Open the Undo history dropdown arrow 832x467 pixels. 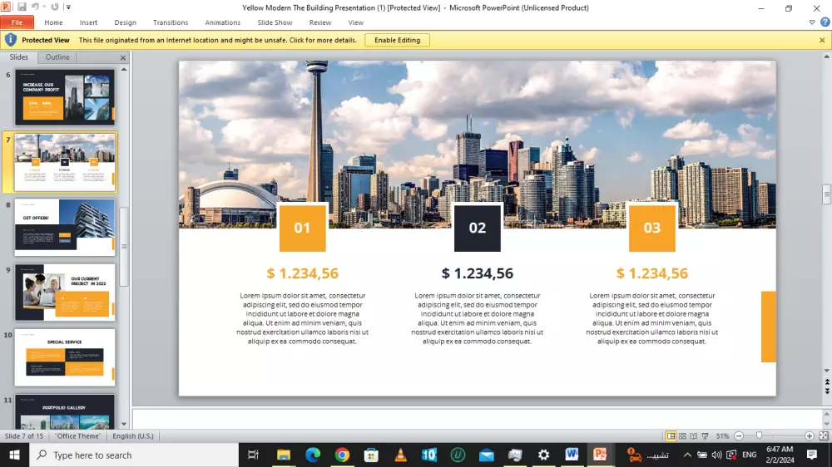tap(44, 7)
